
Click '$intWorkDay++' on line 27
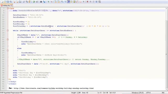click(x=29, y=53)
